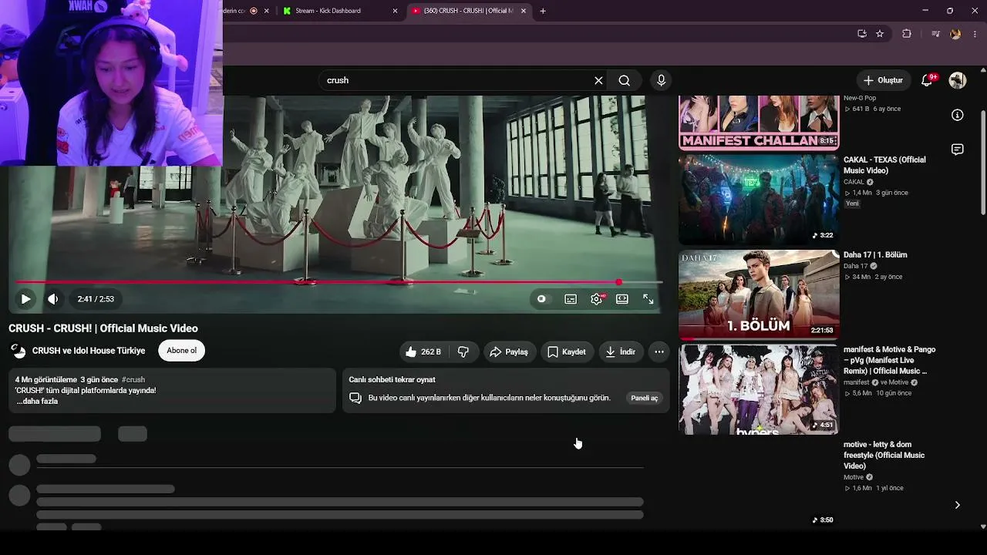Click the CRUSH channel avatar
Viewport: 987px width, 555px height.
18,351
